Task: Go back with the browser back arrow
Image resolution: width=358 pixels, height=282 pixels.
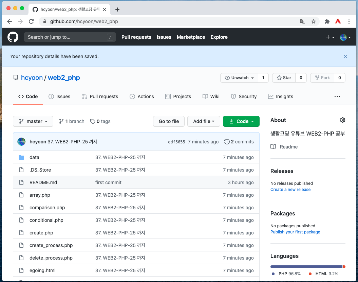Action: (10, 21)
